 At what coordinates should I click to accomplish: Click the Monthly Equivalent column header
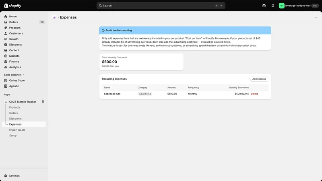[239, 87]
